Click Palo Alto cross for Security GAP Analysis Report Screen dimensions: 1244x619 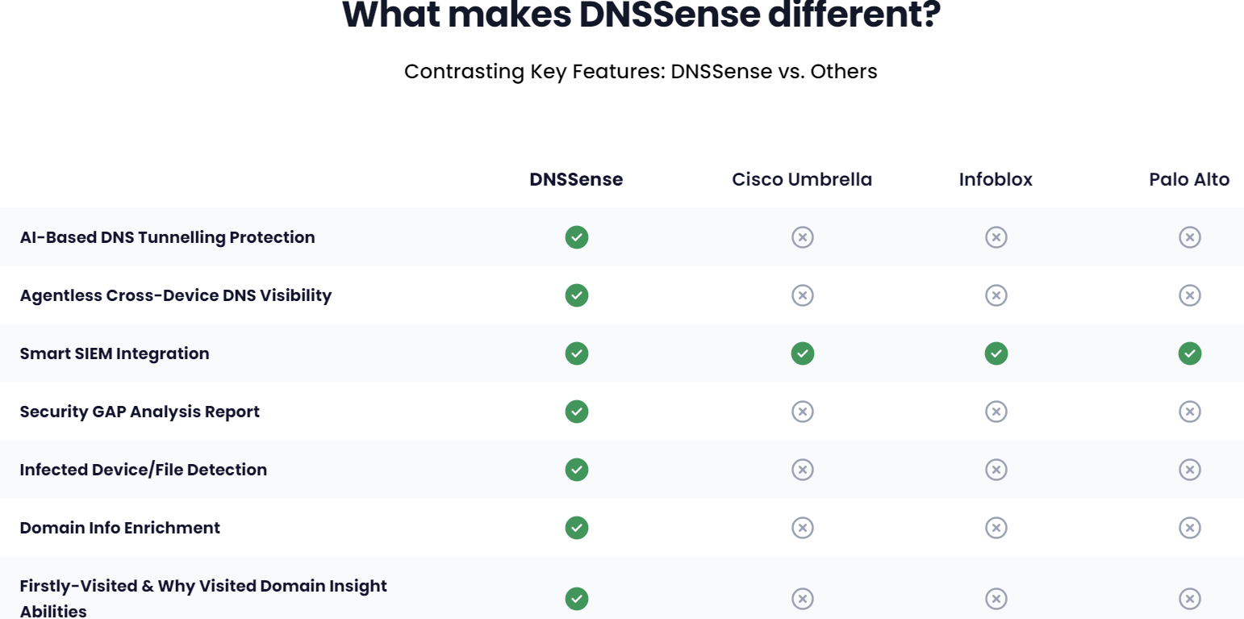[1190, 412]
